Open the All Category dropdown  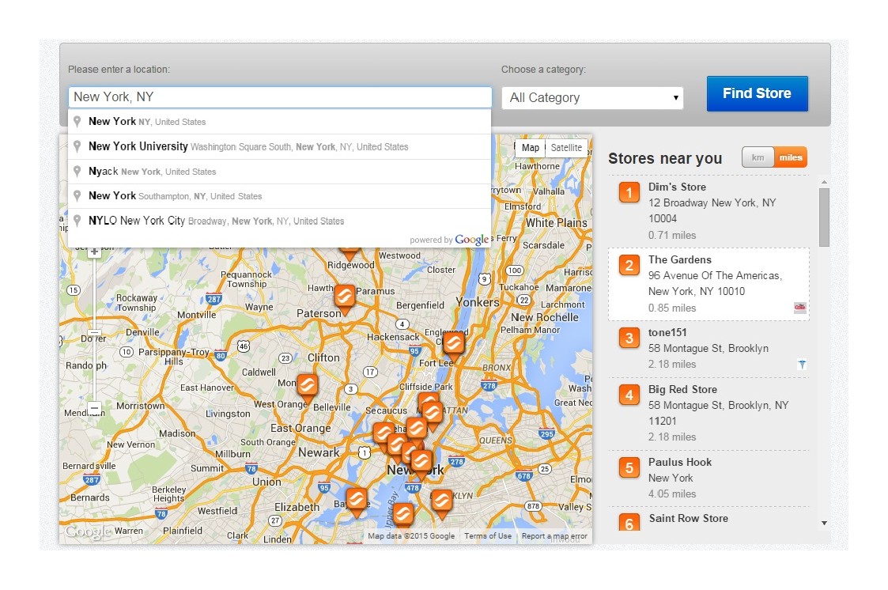pos(592,98)
